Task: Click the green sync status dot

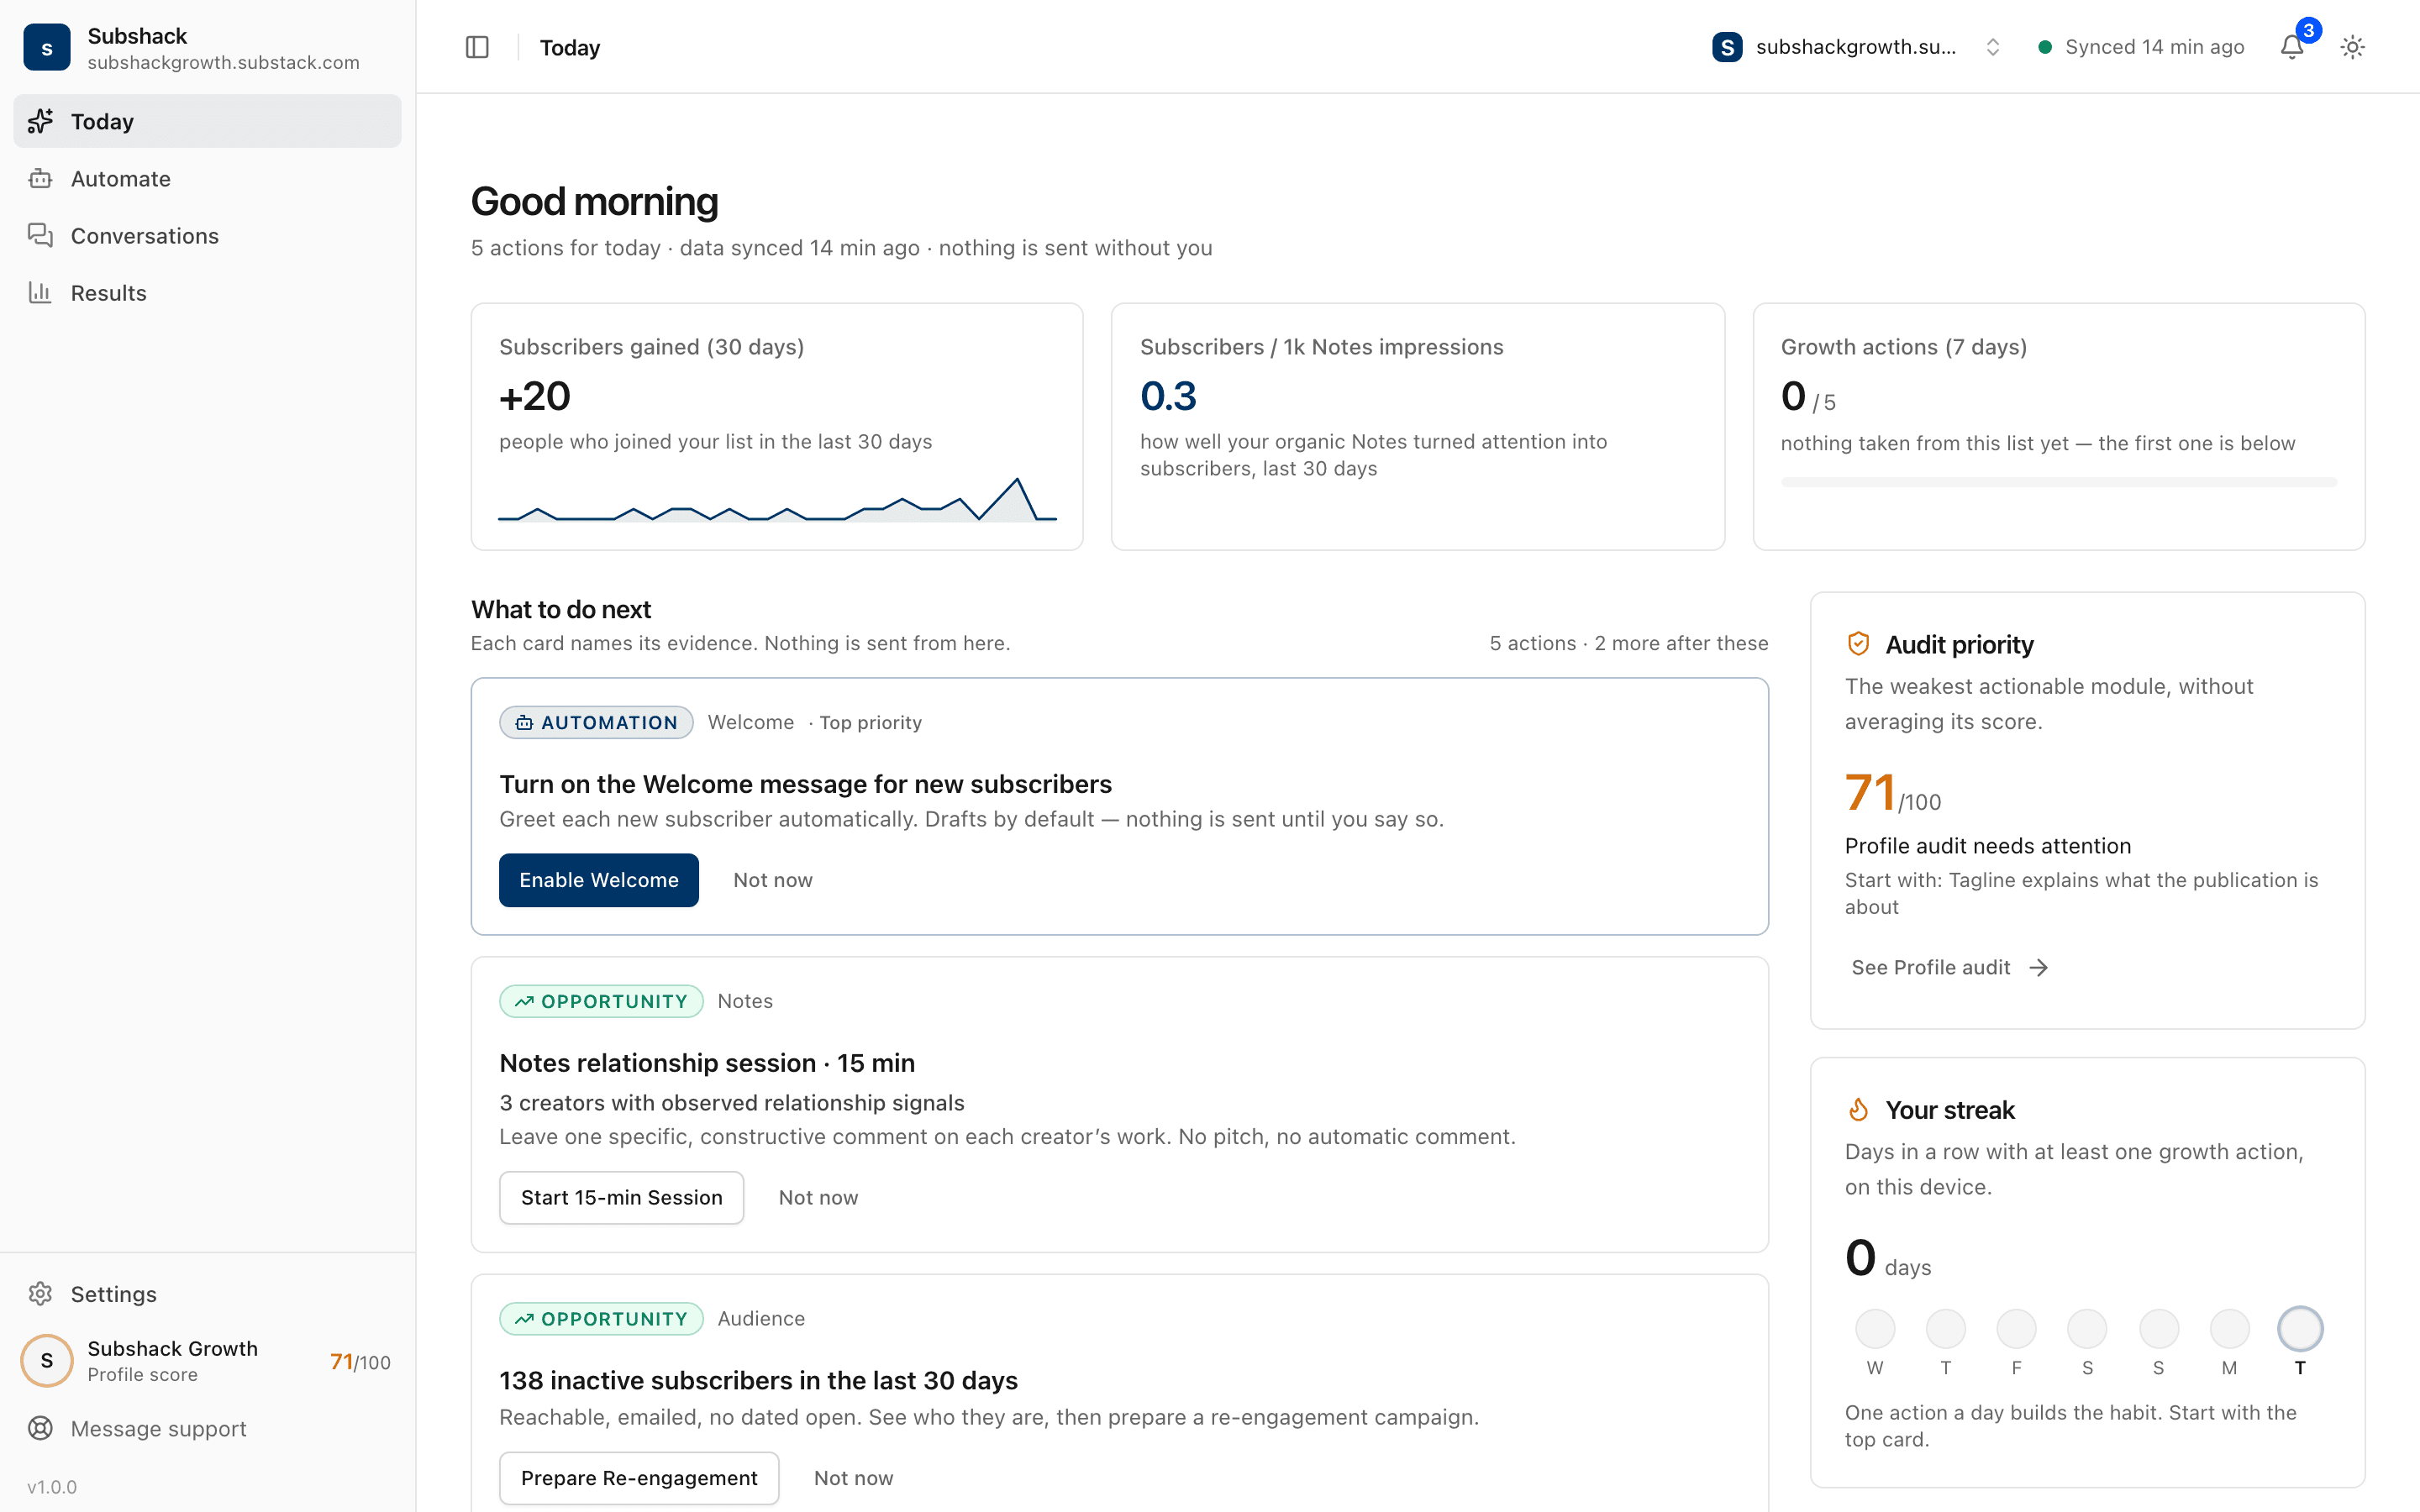Action: (x=2045, y=47)
